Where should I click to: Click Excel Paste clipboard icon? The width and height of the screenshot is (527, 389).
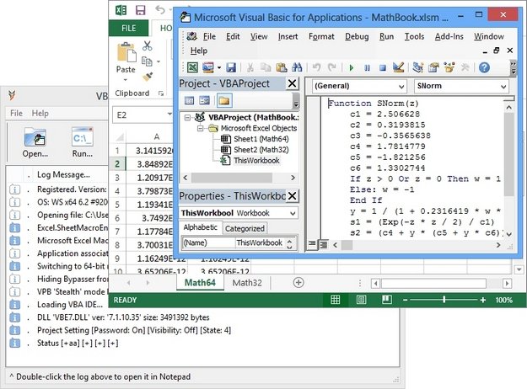pyautogui.click(x=126, y=53)
